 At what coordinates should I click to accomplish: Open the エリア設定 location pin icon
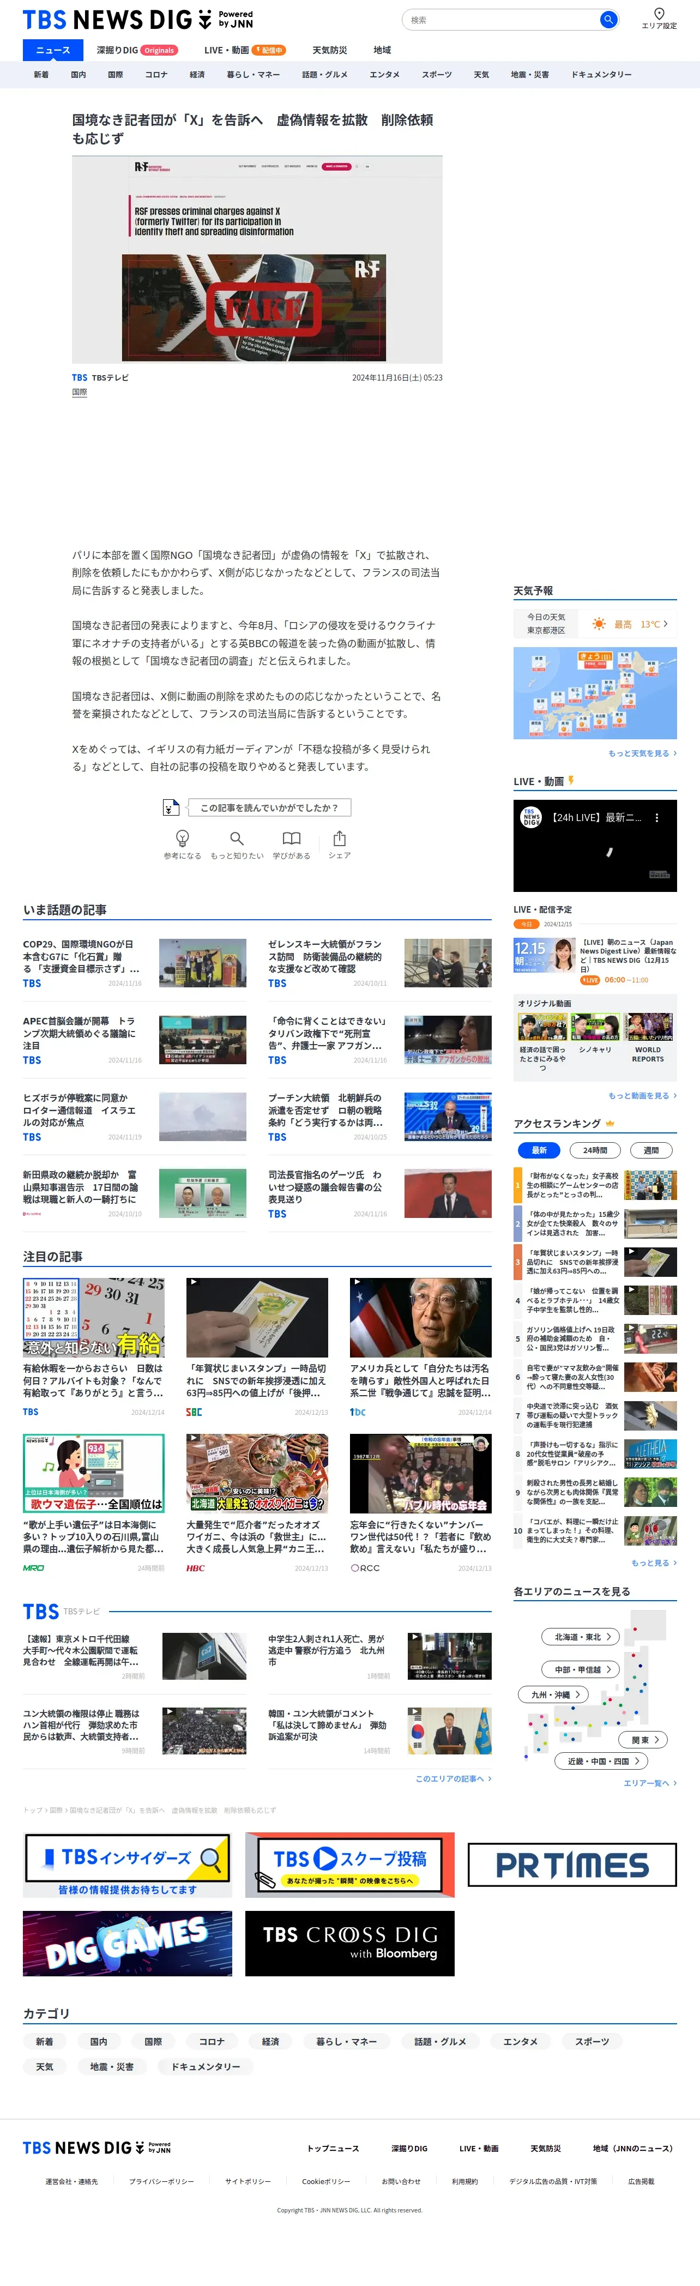click(x=659, y=13)
